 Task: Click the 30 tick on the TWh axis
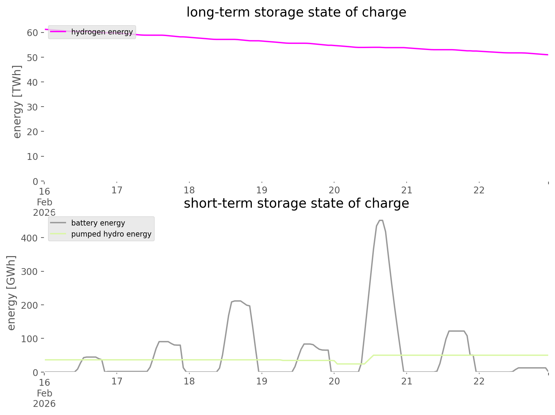pos(32,107)
